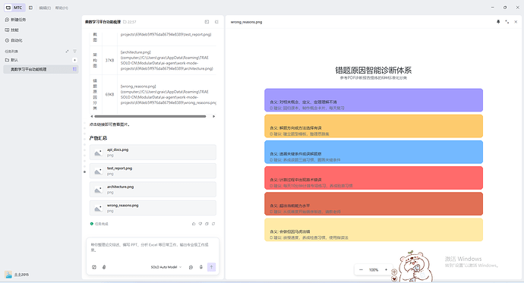This screenshot has height=283, width=524.
Task: Click the 任务列表 label
Action: click(11, 52)
